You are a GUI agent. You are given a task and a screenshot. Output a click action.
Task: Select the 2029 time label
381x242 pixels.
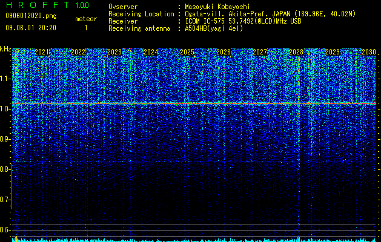(332, 52)
